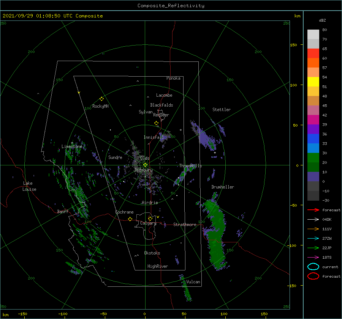
Task: Click the Limestone label
Action: tap(72, 146)
